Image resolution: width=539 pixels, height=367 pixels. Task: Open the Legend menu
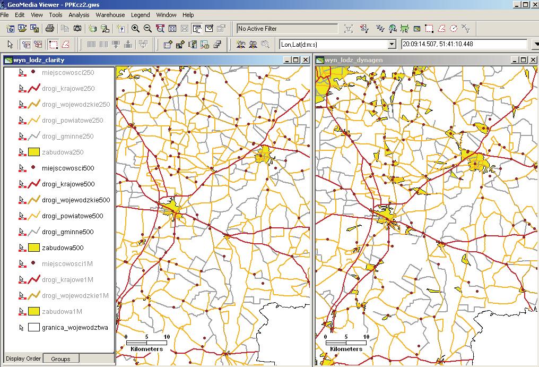pyautogui.click(x=140, y=15)
